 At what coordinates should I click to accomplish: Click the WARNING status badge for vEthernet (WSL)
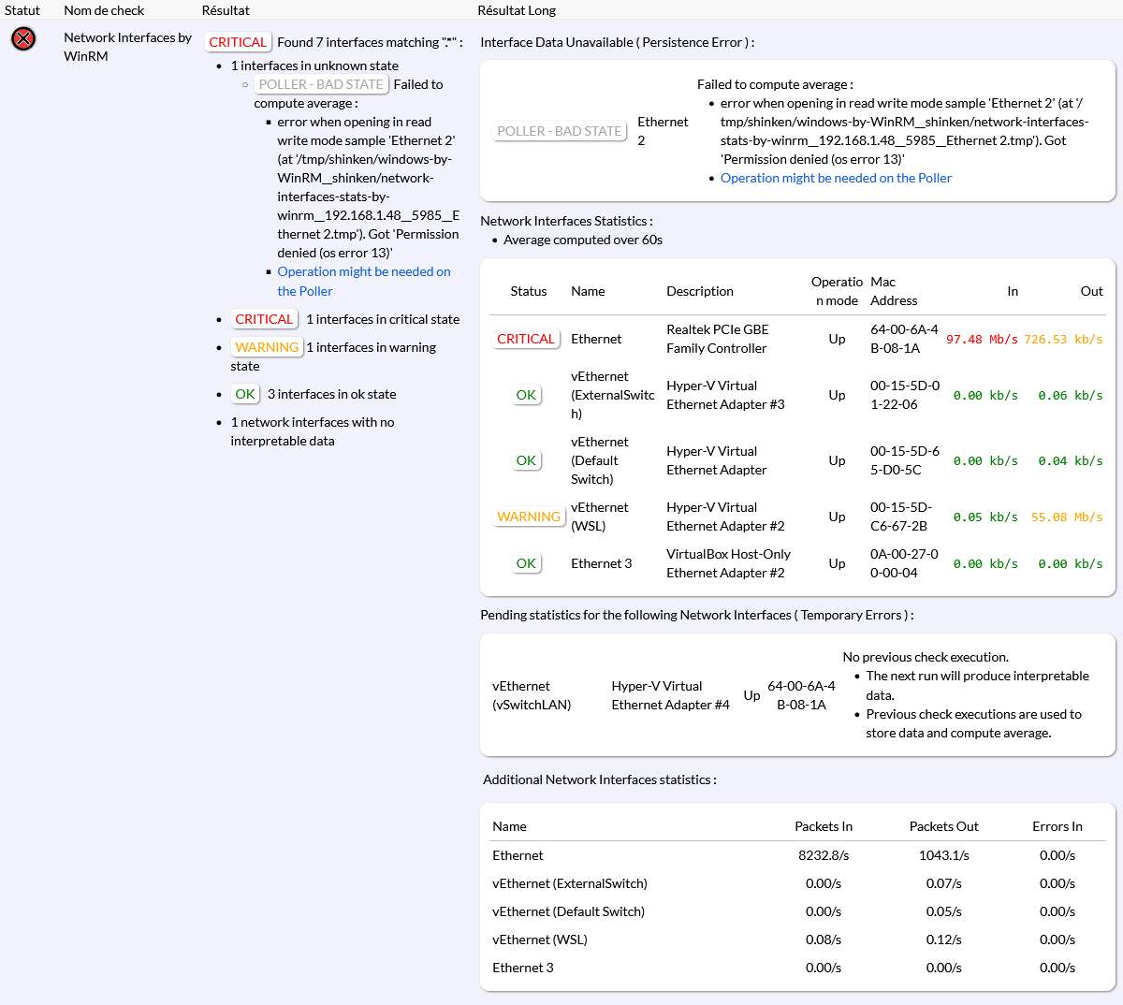[x=529, y=517]
